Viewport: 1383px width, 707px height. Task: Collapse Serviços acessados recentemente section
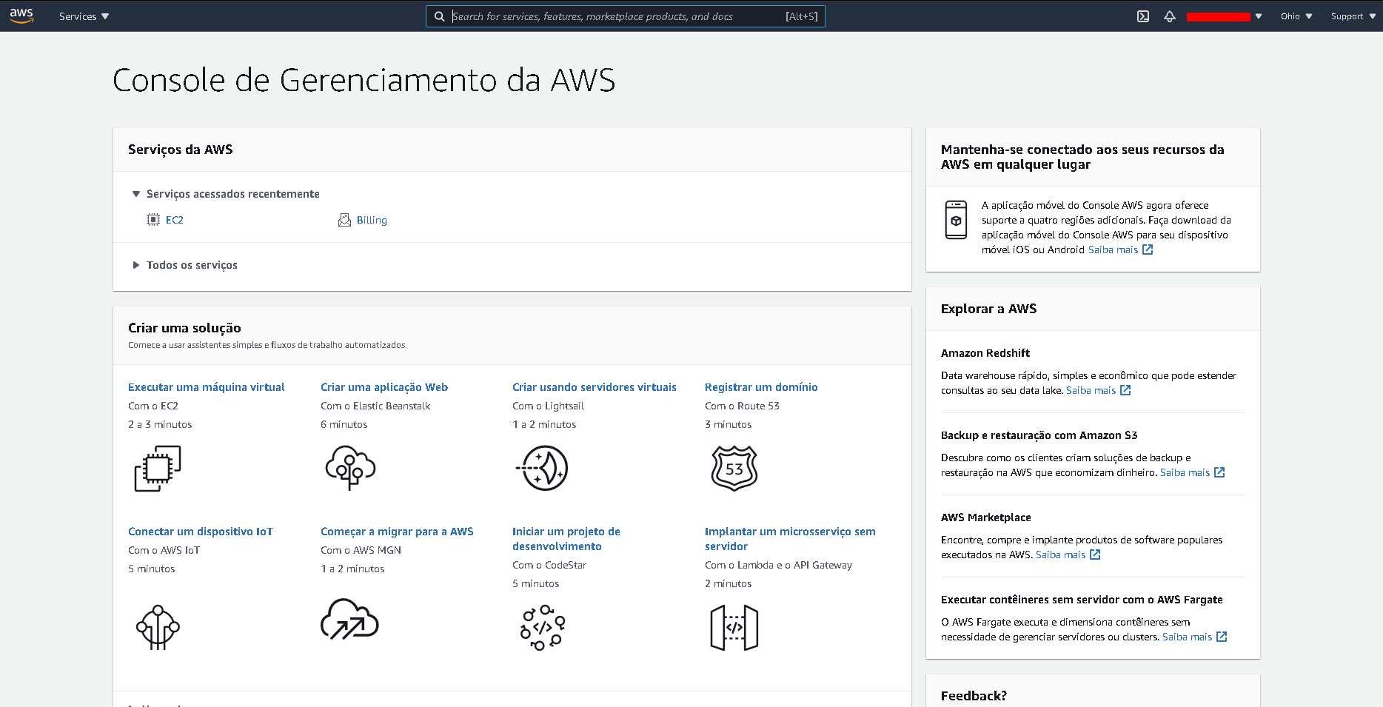[x=226, y=194]
